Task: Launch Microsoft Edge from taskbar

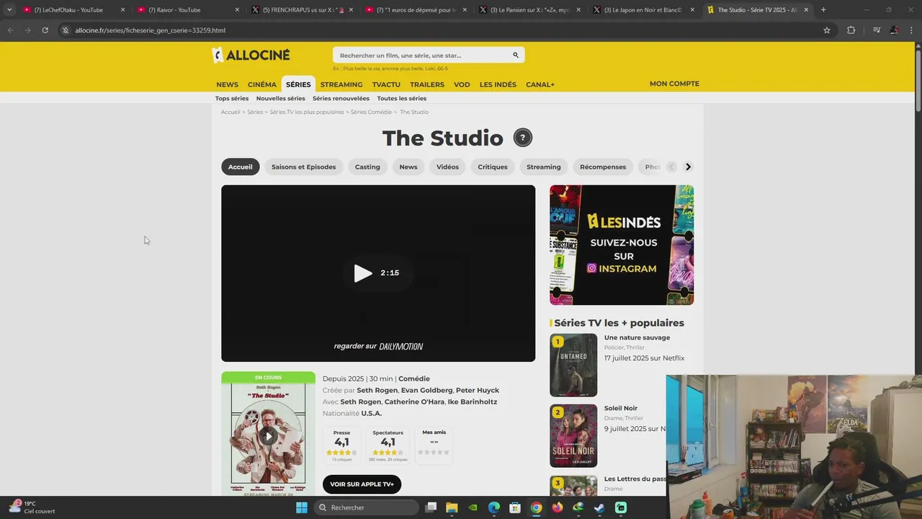Action: [494, 507]
